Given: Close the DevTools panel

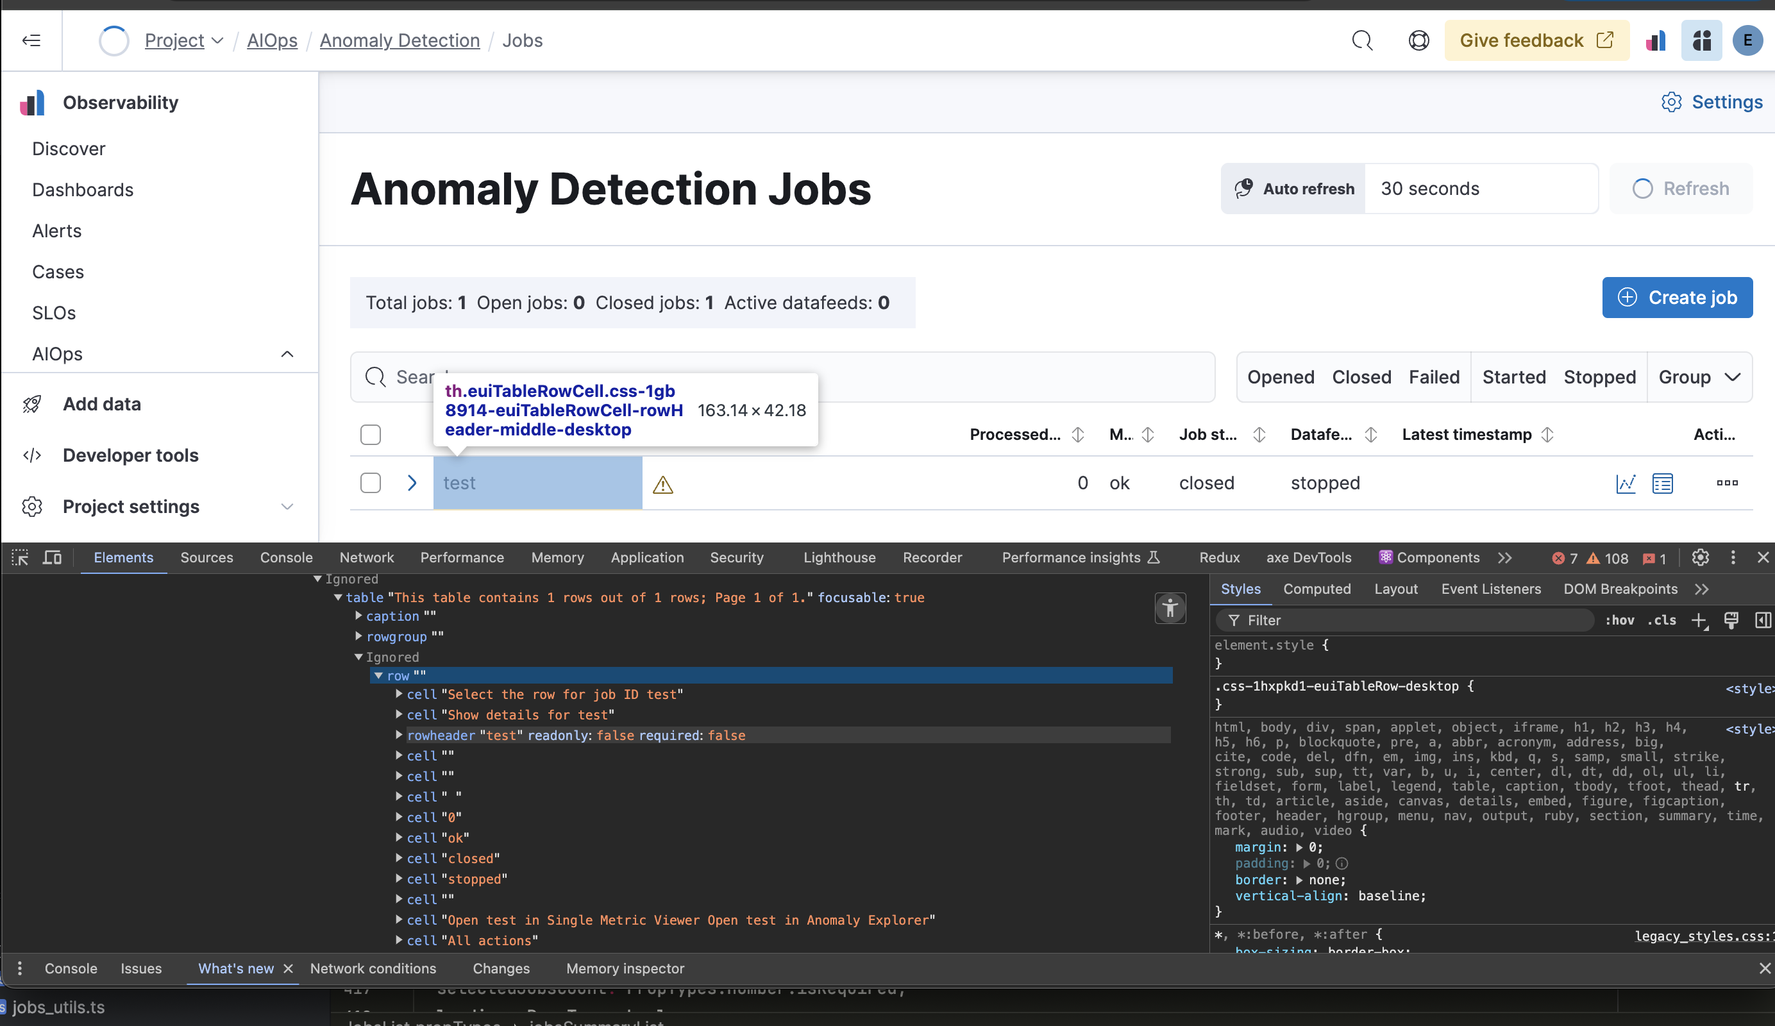Looking at the screenshot, I should coord(1763,558).
